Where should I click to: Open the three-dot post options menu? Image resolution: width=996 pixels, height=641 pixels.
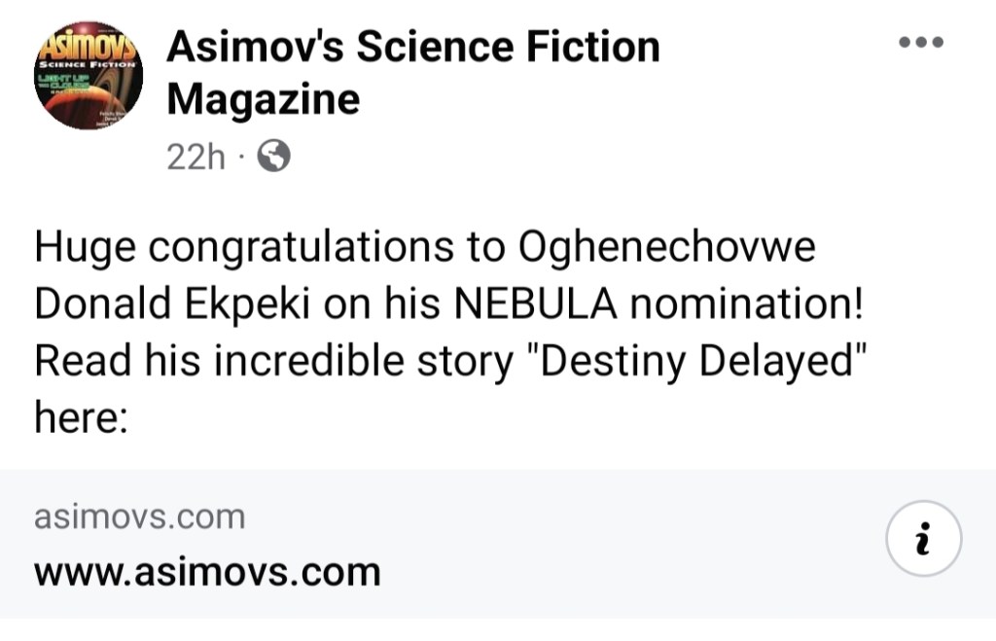click(921, 42)
